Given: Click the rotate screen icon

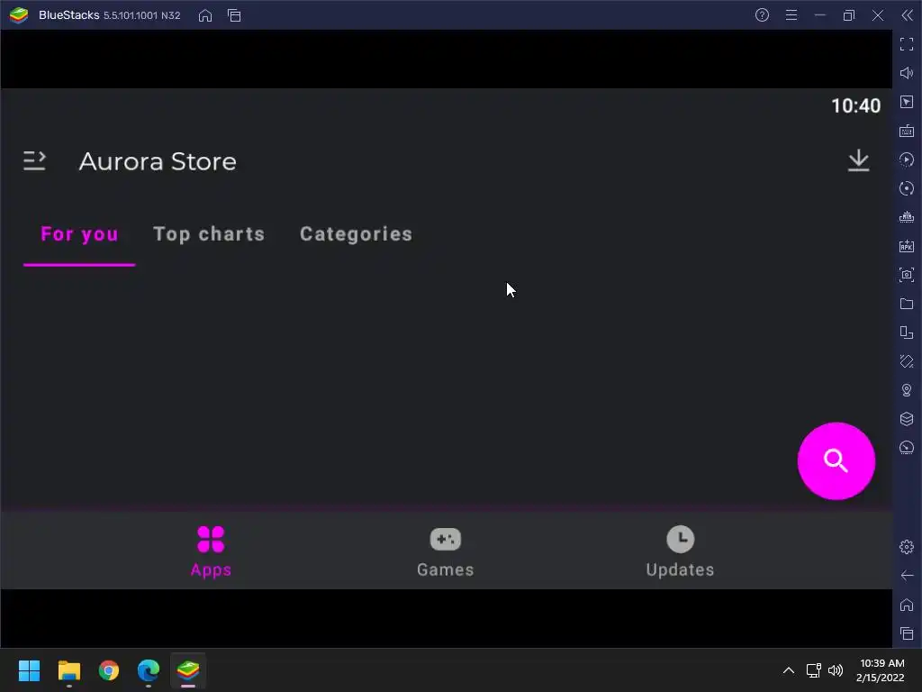Looking at the screenshot, I should [x=907, y=332].
